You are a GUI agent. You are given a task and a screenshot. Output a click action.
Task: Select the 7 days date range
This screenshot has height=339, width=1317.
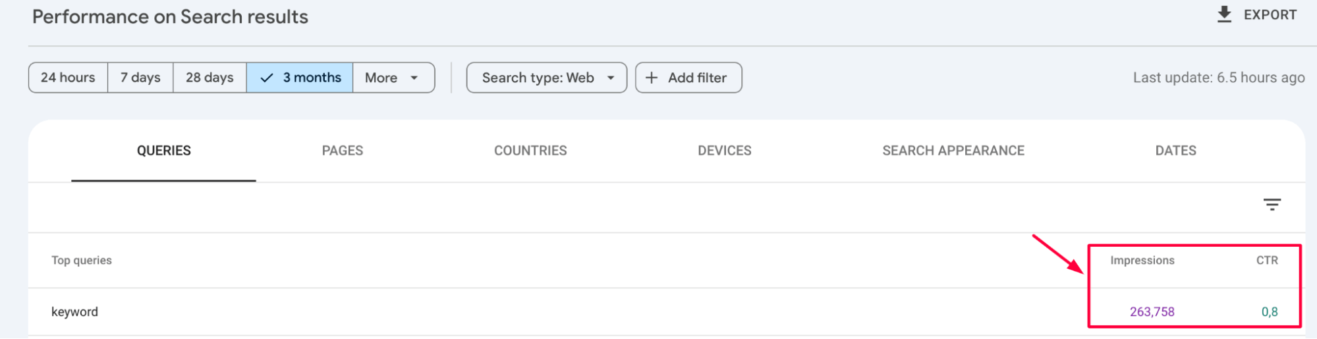point(140,78)
